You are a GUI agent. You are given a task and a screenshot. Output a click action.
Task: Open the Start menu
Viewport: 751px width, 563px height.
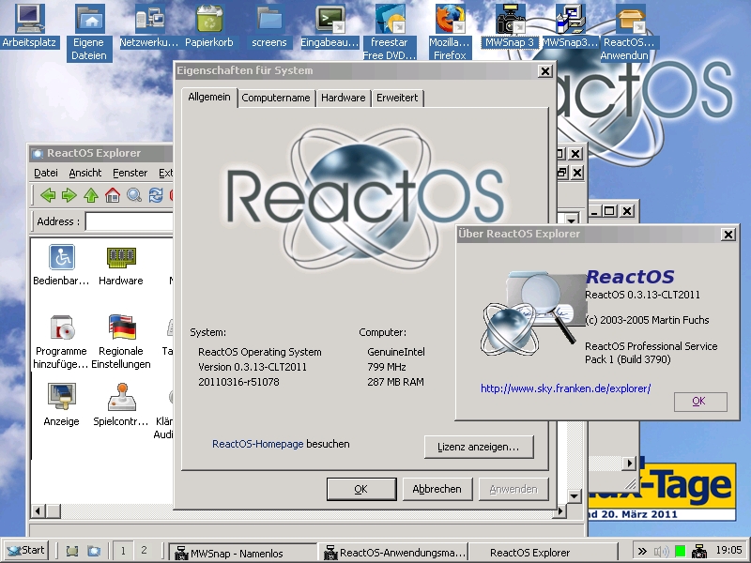[26, 551]
